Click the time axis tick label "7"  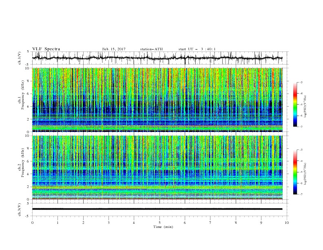coord(210,223)
